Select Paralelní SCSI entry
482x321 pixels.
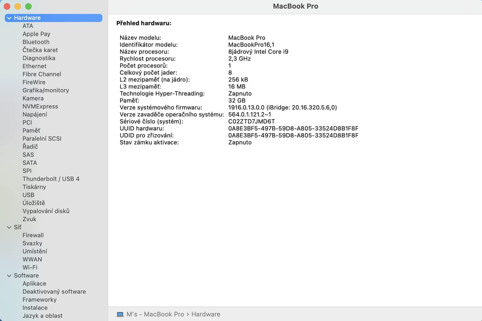[42, 139]
